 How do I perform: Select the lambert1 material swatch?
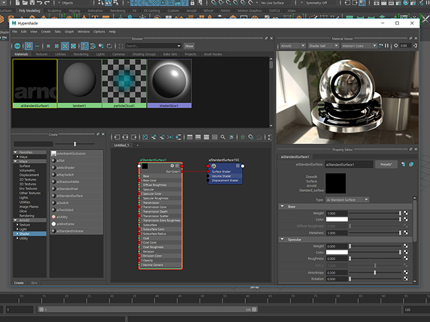(x=79, y=83)
